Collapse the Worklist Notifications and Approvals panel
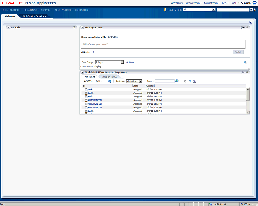Viewport: 258px width, 206px height. [83, 72]
